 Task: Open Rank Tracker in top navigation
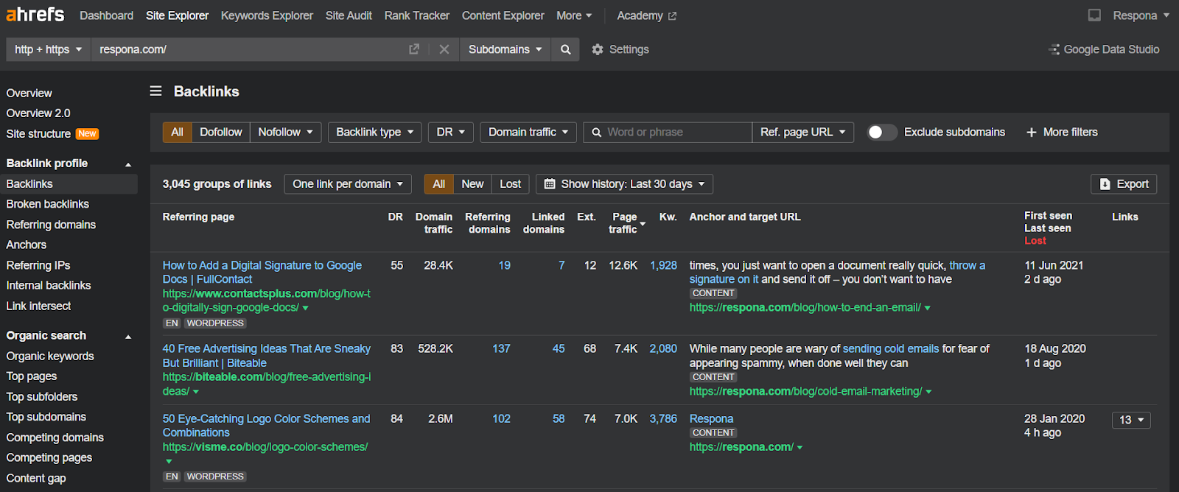tap(417, 15)
